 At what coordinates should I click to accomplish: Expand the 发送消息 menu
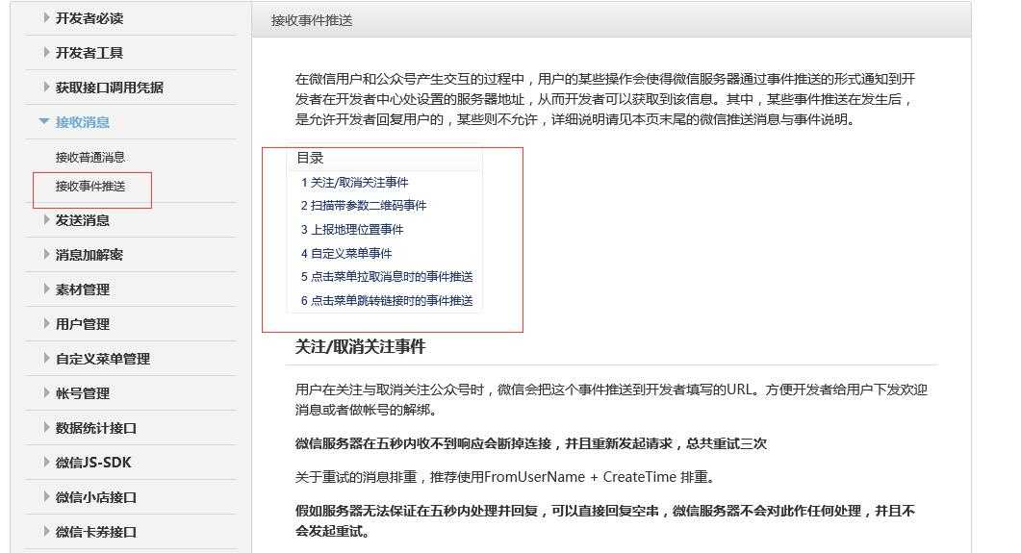coord(82,220)
